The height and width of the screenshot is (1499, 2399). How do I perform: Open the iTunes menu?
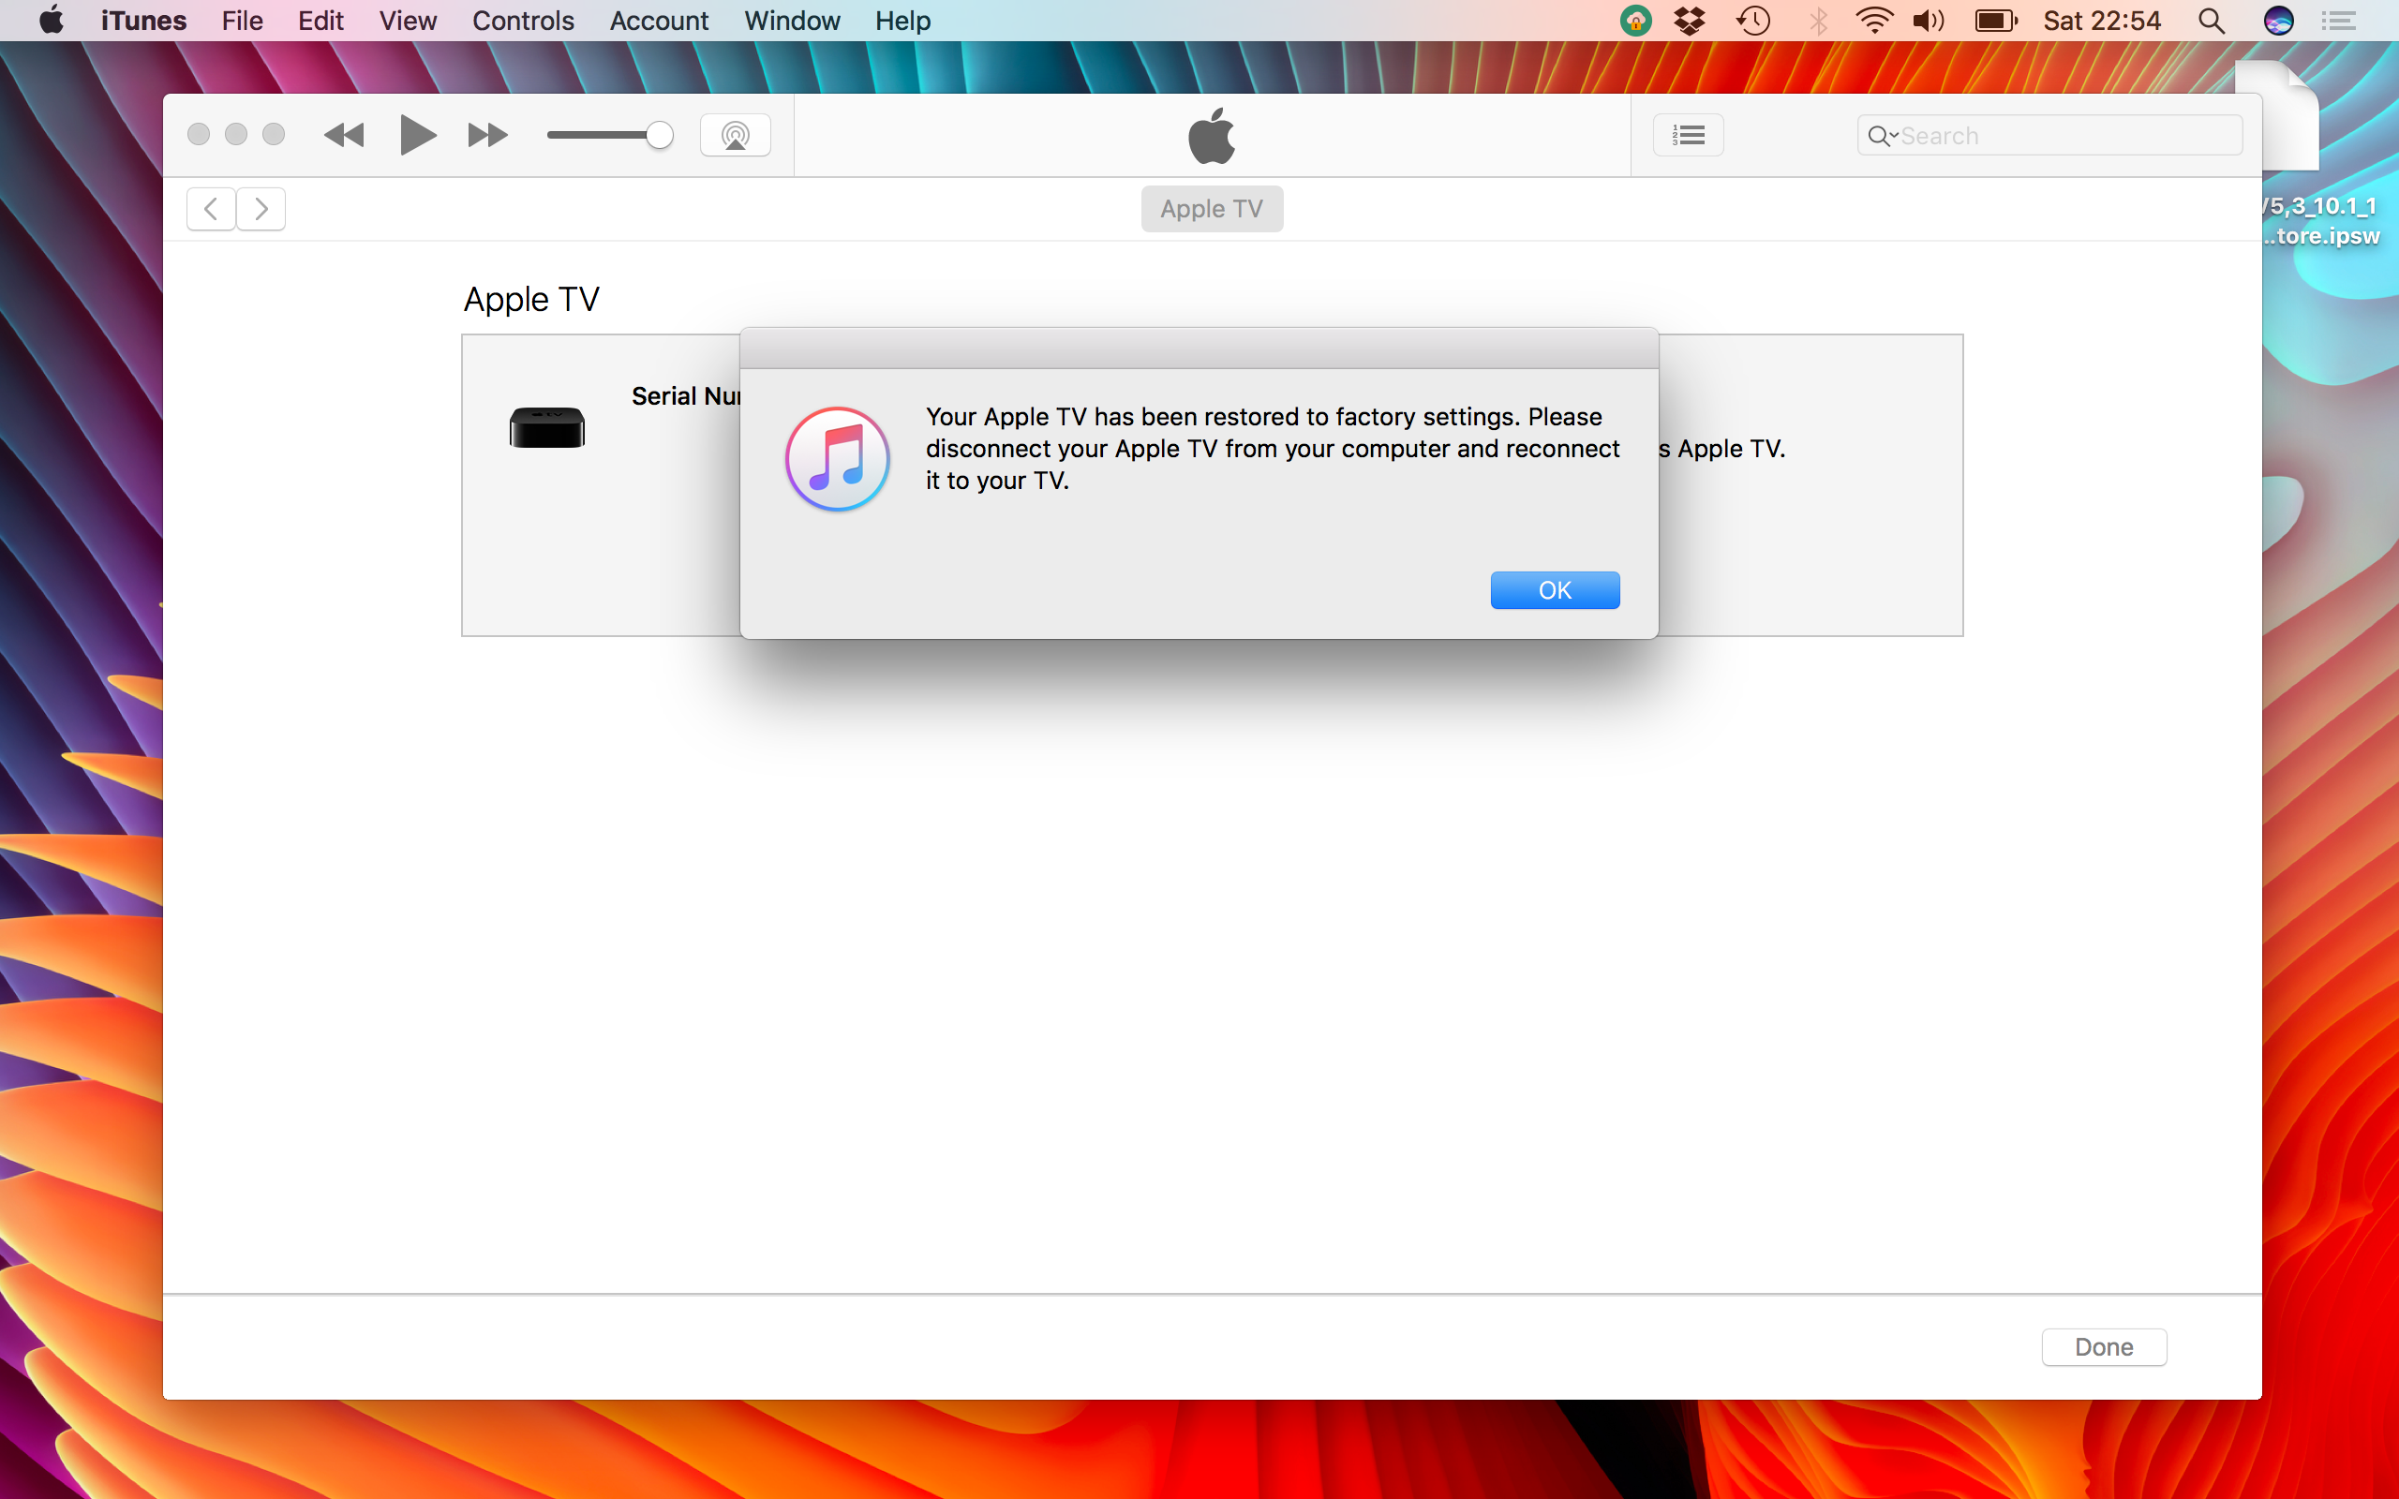[143, 21]
